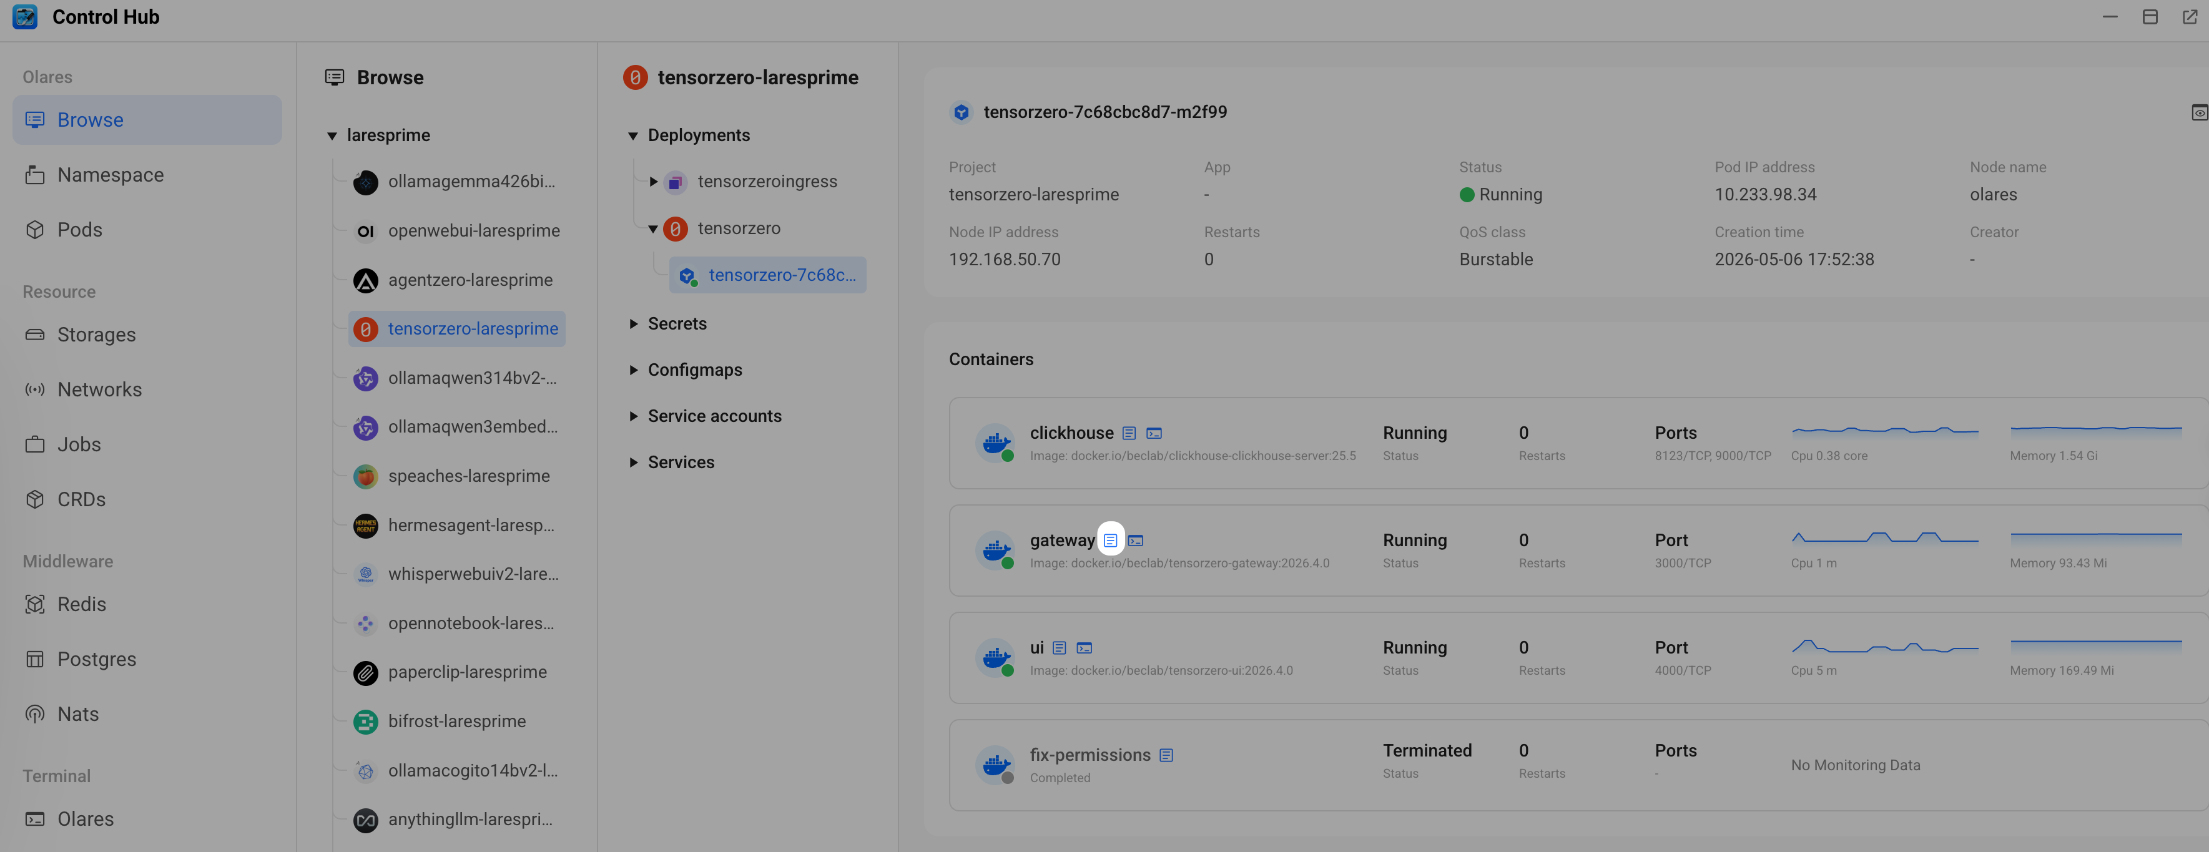Open the ui container terminal icon

click(x=1085, y=648)
